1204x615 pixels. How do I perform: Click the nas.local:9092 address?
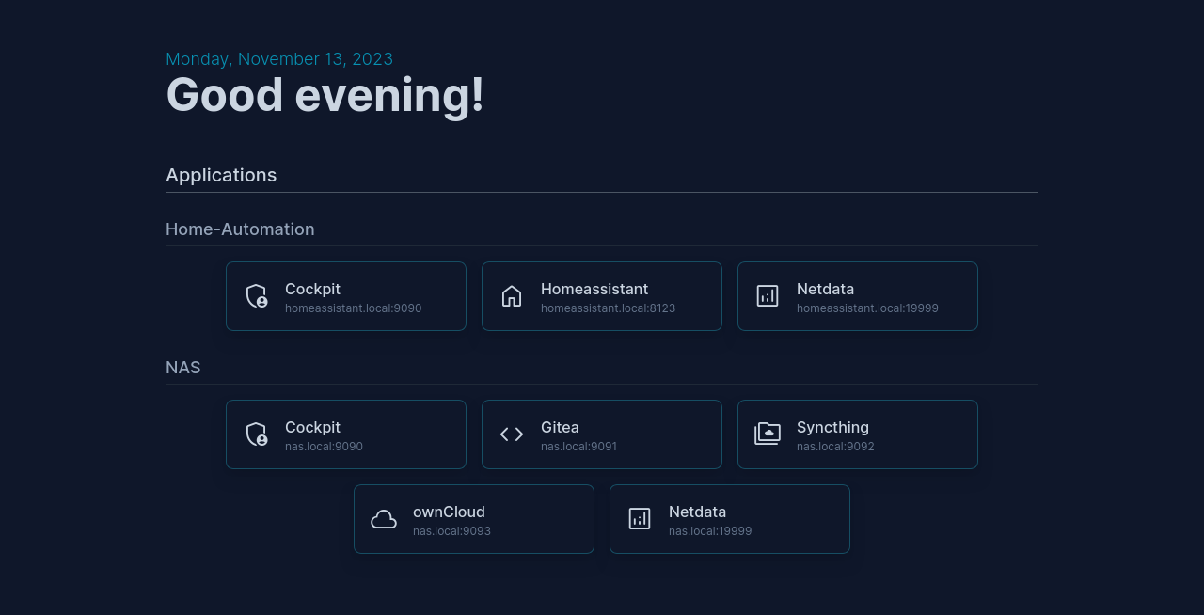[x=835, y=447]
